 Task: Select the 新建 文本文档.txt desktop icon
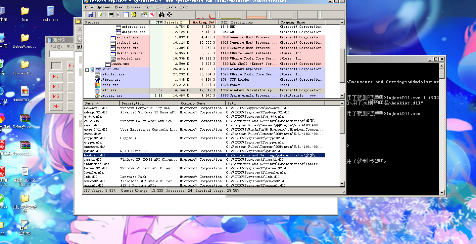click(25, 176)
